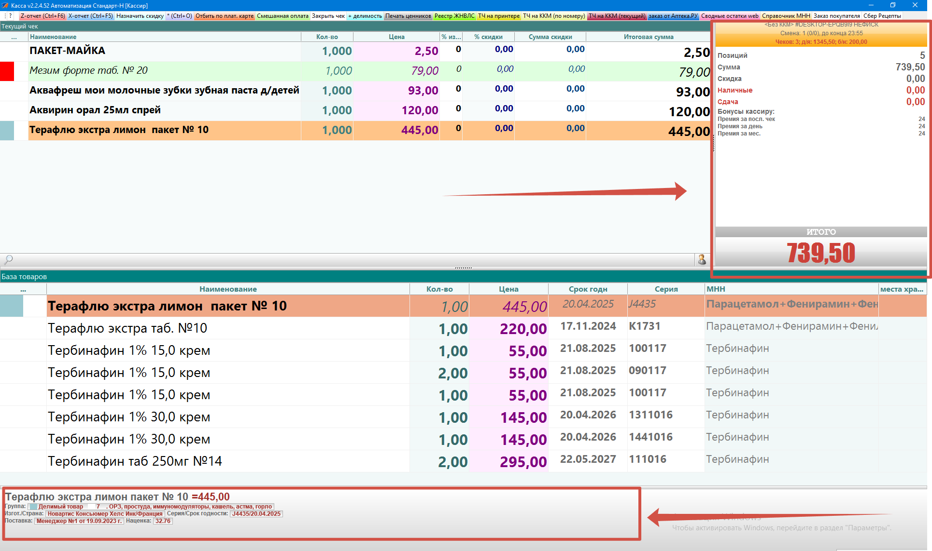Click the % скидки column header
This screenshot has height=551, width=932.
click(x=488, y=37)
